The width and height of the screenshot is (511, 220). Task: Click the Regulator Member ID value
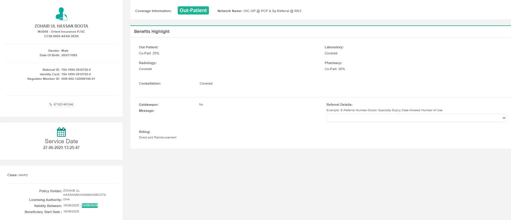pos(78,79)
